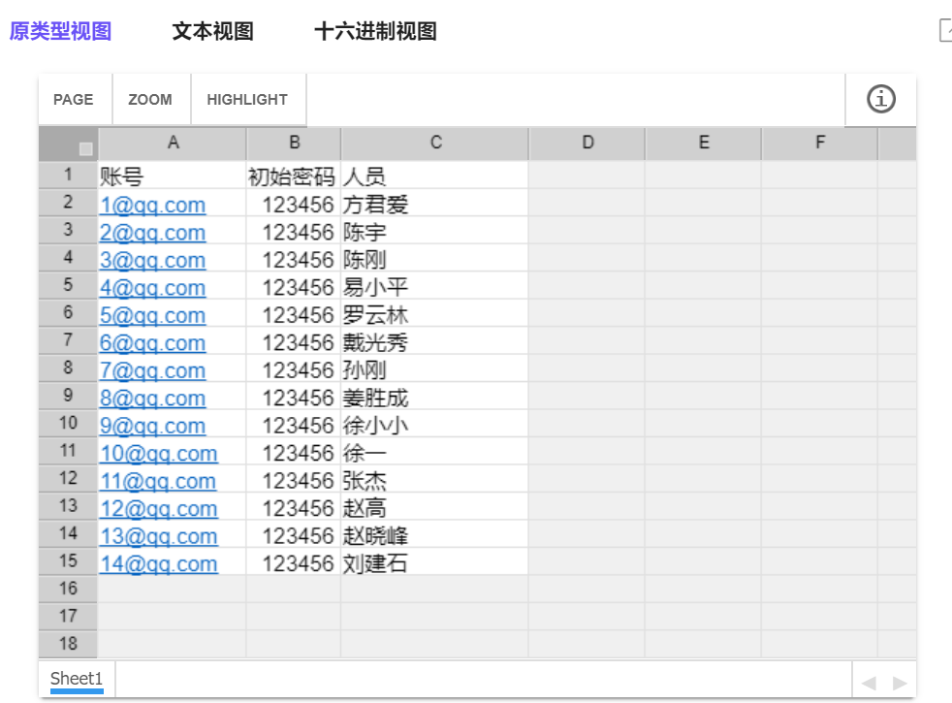The image size is (952, 703).
Task: Open the 5@qq.com link
Action: 152,316
